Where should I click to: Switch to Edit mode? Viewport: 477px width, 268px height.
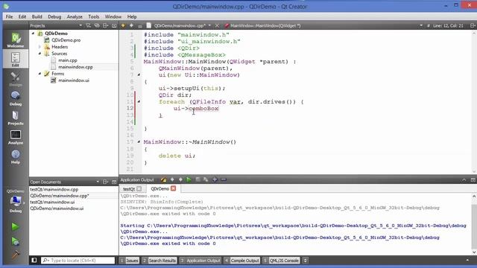click(15, 59)
